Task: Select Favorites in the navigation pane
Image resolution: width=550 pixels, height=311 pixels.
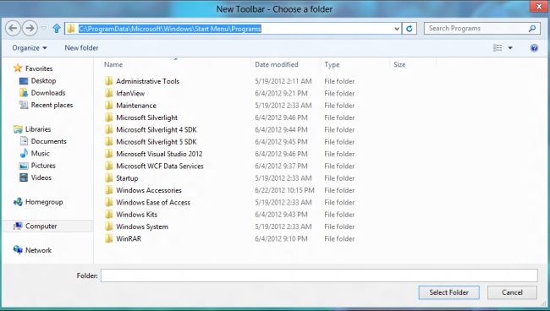Action: [x=33, y=68]
